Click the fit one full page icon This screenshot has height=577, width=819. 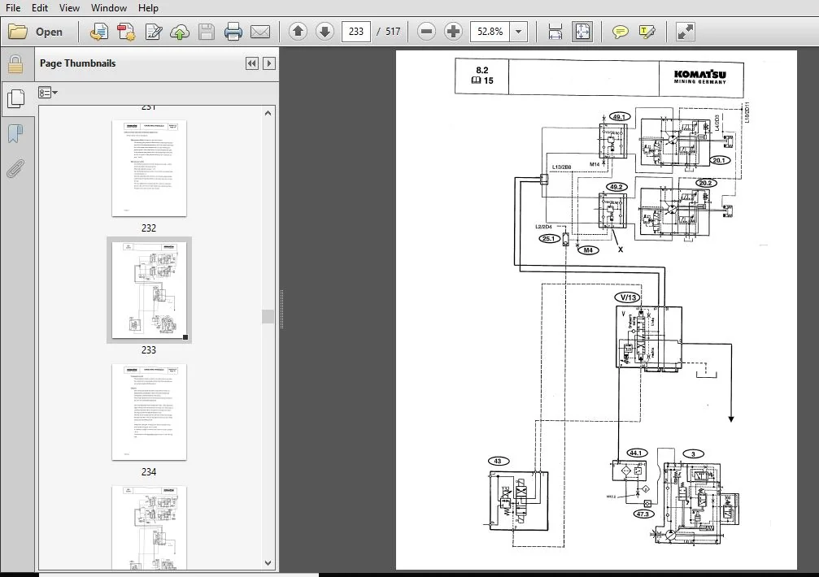coord(582,32)
